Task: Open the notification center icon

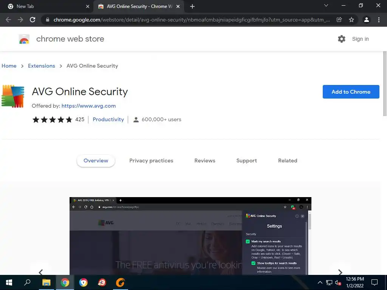Action: 375,282
